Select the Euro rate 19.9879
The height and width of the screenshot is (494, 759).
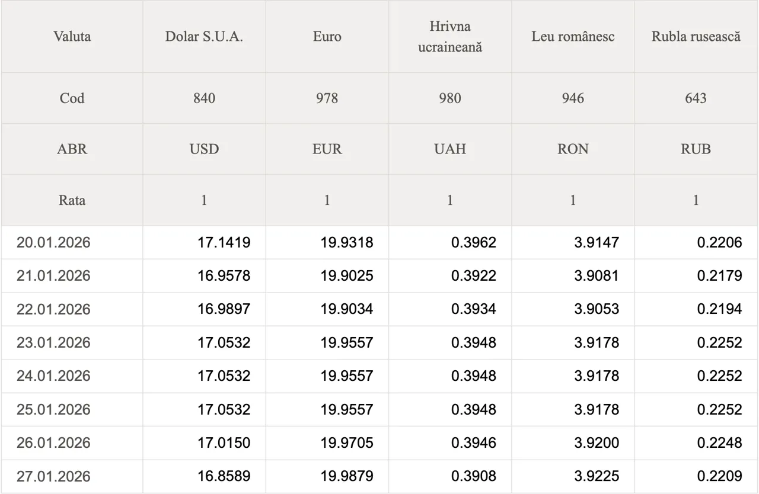[347, 476]
